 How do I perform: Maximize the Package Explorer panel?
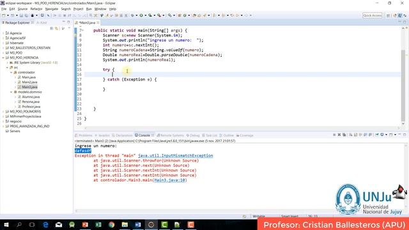tap(68, 22)
